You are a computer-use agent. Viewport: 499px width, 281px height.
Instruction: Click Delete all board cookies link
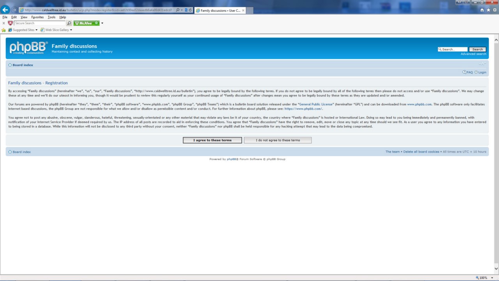[x=421, y=152]
